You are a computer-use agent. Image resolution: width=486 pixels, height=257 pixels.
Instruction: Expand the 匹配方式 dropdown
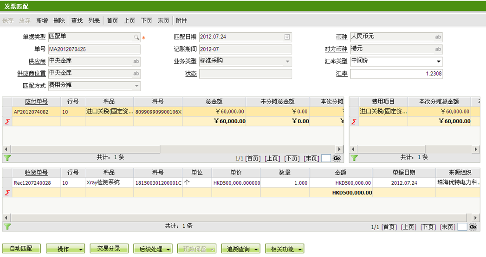[136, 86]
